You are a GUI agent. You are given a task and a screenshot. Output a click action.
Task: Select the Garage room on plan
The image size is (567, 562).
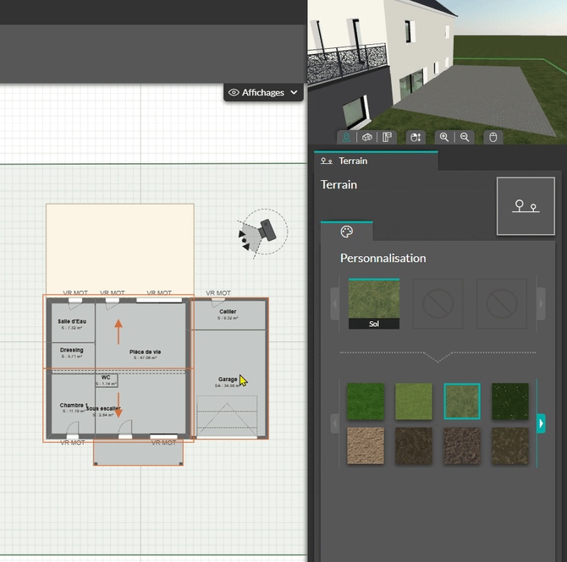coord(228,379)
